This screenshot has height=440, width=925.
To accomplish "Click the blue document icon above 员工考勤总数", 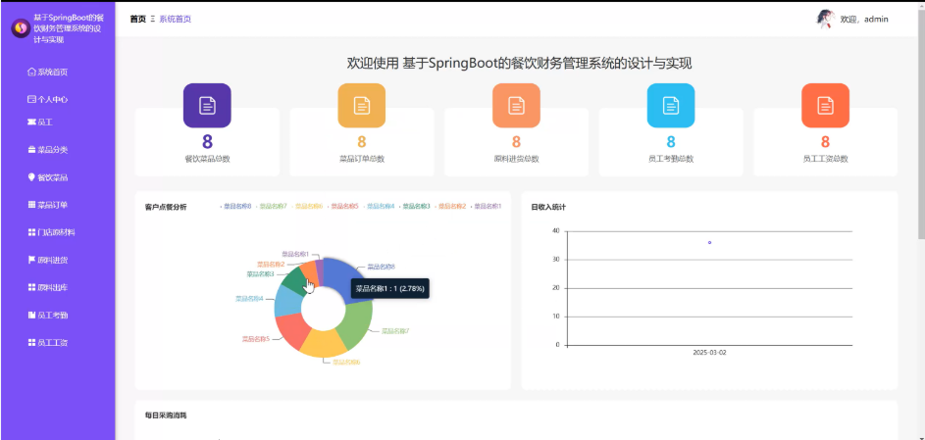I will click(x=671, y=106).
